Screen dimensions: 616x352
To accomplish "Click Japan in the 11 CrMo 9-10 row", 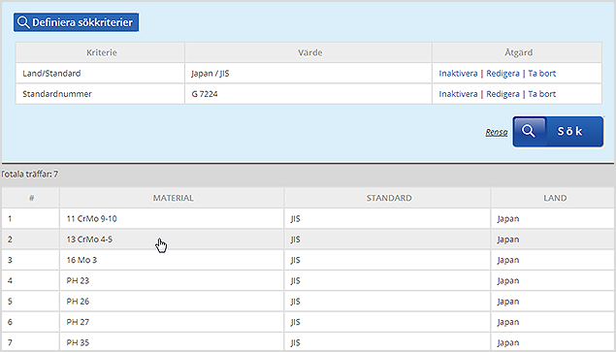I will click(x=508, y=219).
